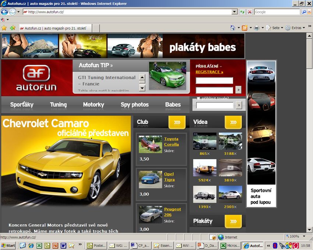The image size is (313, 250).
Task: Select the Autofun.cz browser tab
Action: pos(55,28)
